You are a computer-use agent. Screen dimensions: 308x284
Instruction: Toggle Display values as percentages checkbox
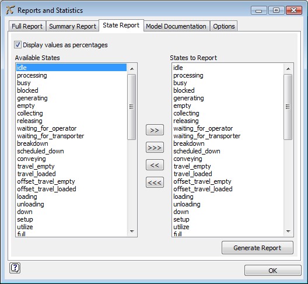[x=17, y=45]
